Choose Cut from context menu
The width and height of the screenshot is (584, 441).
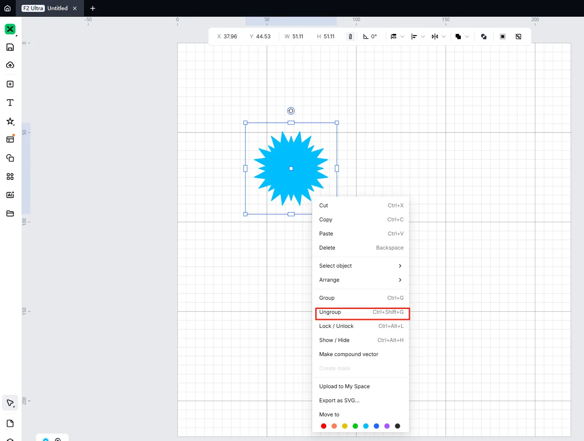coord(361,206)
